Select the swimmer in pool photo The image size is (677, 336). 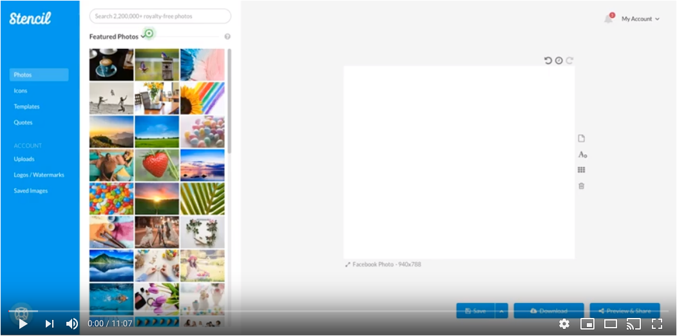[111, 299]
